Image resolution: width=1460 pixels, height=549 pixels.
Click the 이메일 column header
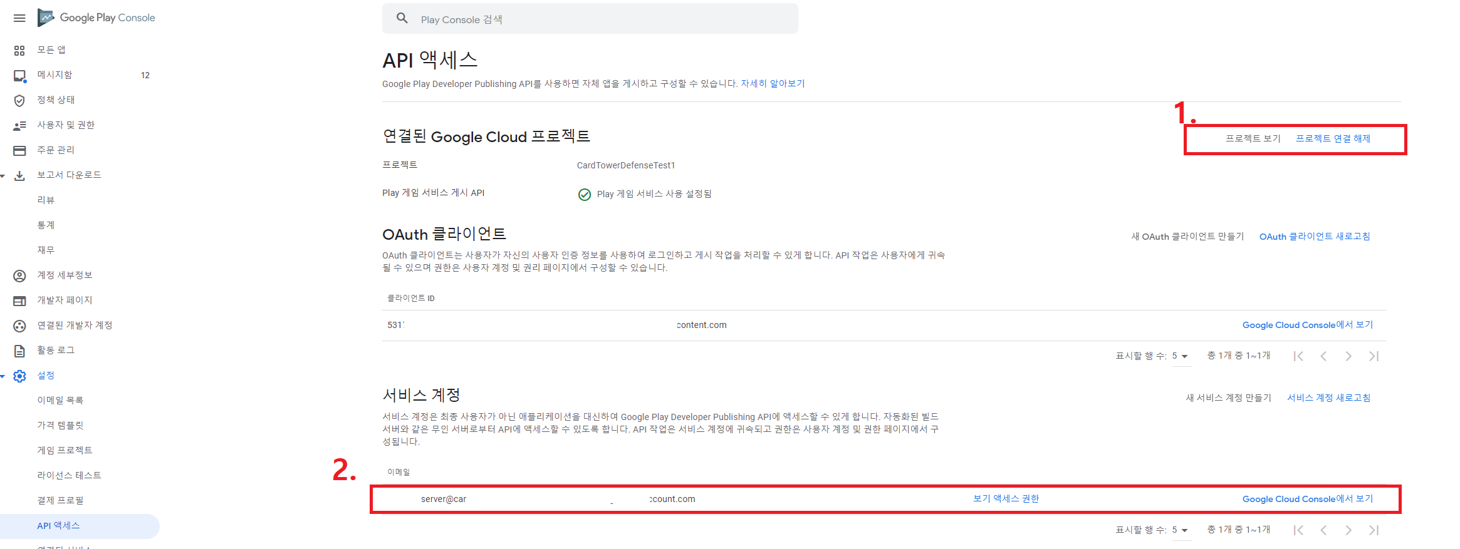pos(399,472)
